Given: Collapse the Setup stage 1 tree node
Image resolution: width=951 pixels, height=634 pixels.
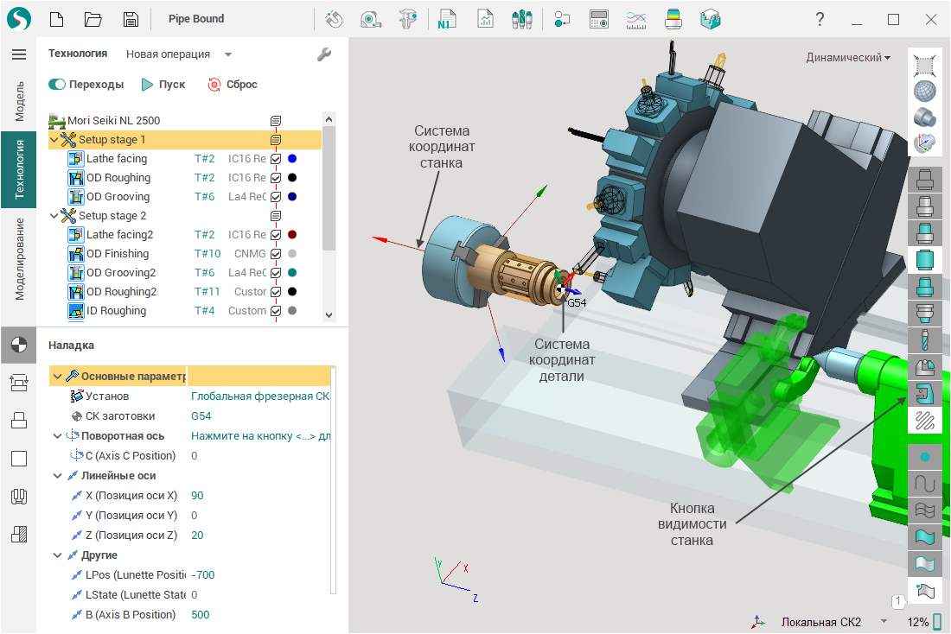Looking at the screenshot, I should tap(54, 140).
